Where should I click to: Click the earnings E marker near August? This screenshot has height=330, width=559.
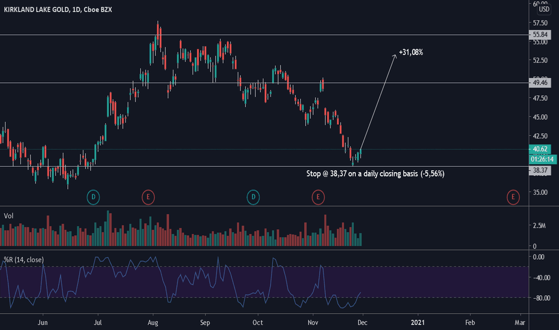tap(148, 197)
